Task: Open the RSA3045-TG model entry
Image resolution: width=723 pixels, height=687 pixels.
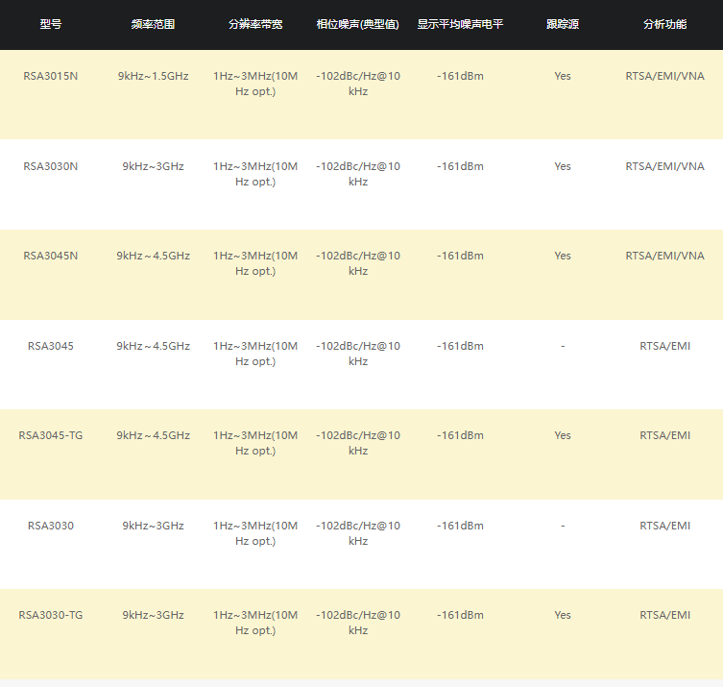Action: pos(51,435)
